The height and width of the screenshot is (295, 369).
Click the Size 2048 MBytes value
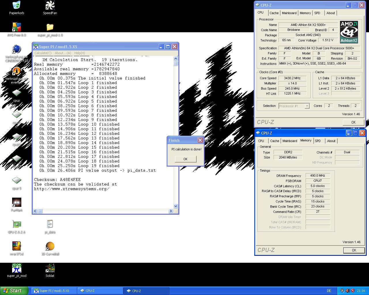point(288,157)
